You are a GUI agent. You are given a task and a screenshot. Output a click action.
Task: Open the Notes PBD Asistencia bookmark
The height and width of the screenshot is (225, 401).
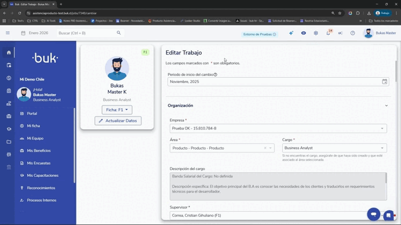coord(74,21)
